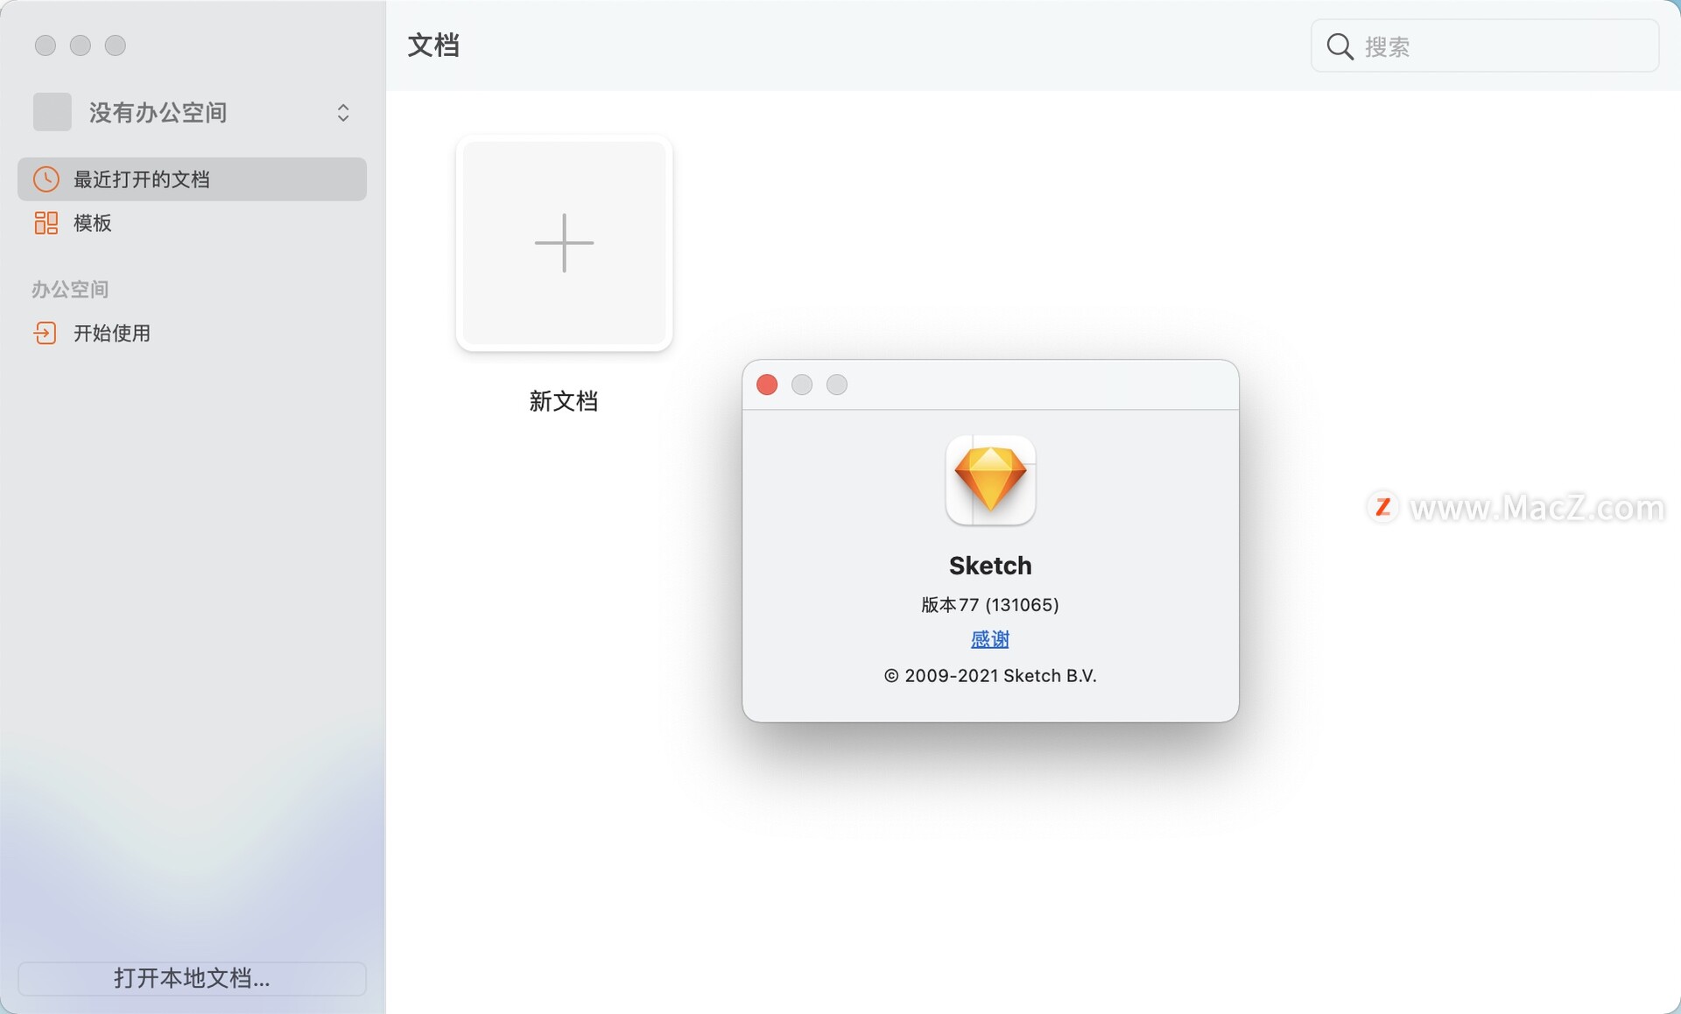Open the 感谢 acknowledgements link
1681x1014 pixels.
tap(990, 639)
